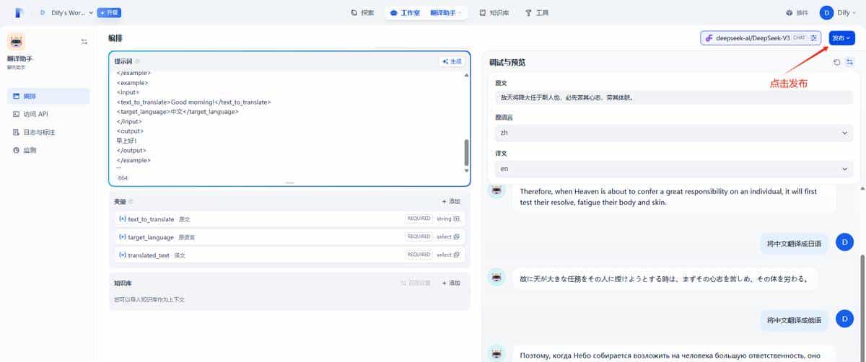
Task: Click the select type icon for target_language
Action: 456,237
